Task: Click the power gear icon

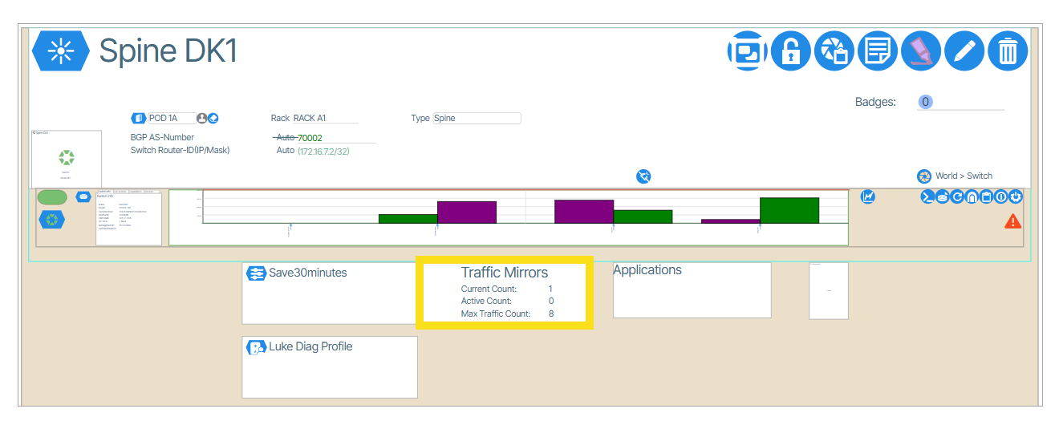Action: pos(1015,196)
